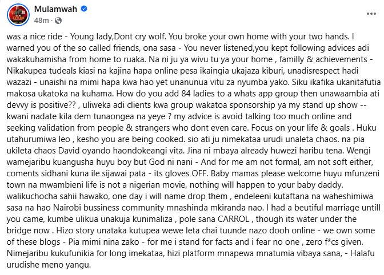Click the globe public audience icon

tap(58, 21)
